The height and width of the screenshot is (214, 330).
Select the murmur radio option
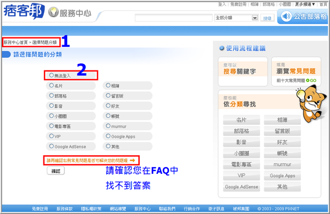(108, 126)
